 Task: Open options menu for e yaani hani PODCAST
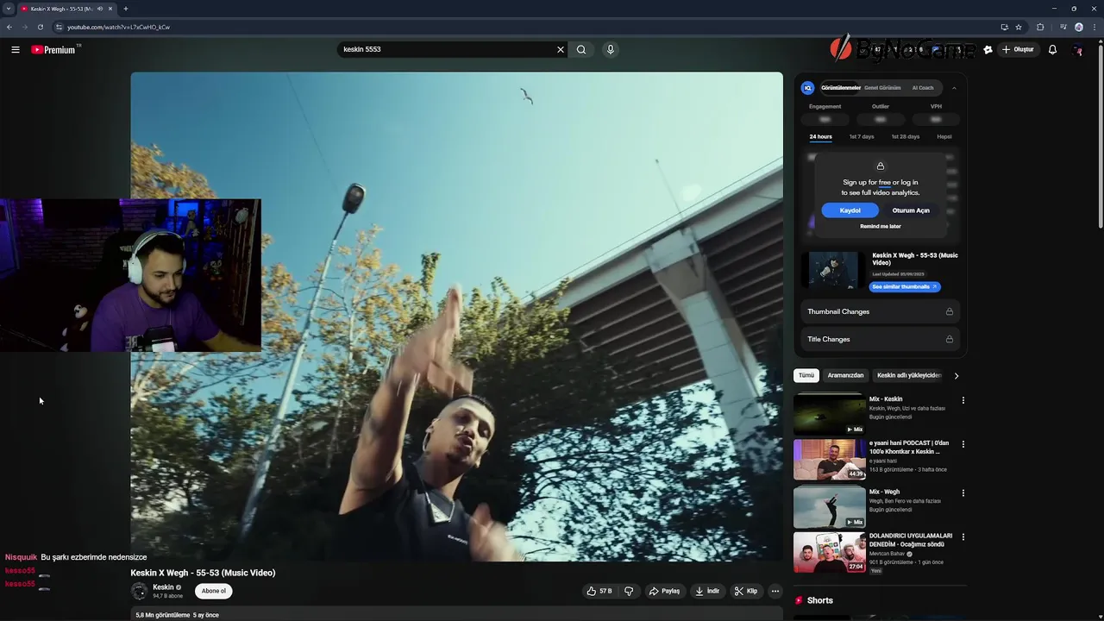point(963,444)
